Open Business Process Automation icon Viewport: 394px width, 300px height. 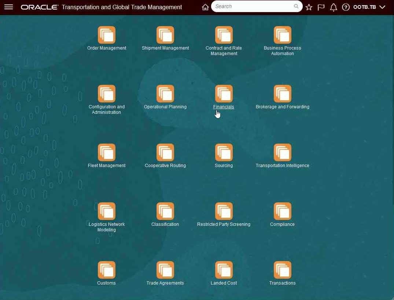(x=283, y=35)
